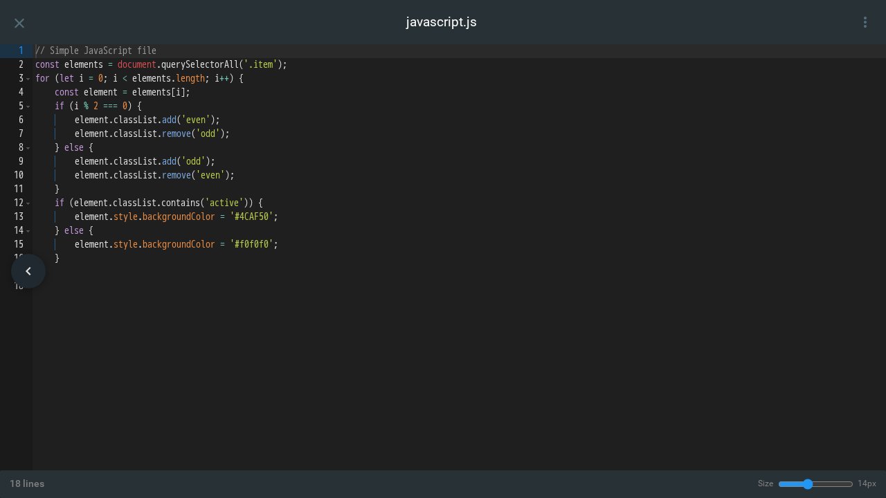Select line number 10 in the gutter

tap(19, 175)
